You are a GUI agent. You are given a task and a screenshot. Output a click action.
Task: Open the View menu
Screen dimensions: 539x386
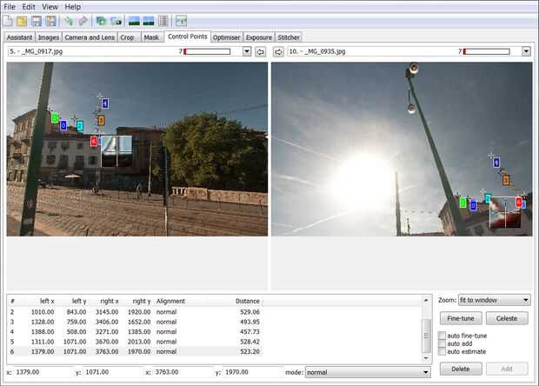[x=50, y=7]
